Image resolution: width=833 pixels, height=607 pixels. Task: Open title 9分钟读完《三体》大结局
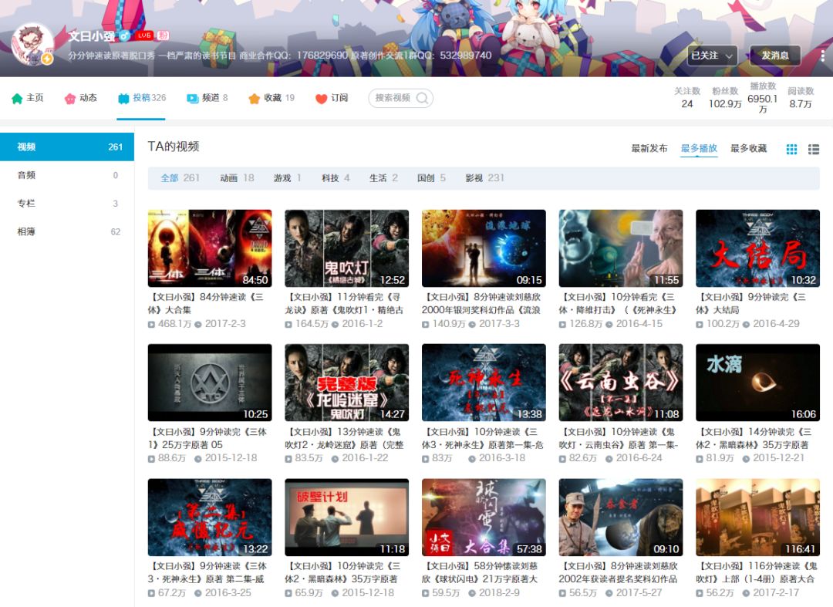[751, 303]
